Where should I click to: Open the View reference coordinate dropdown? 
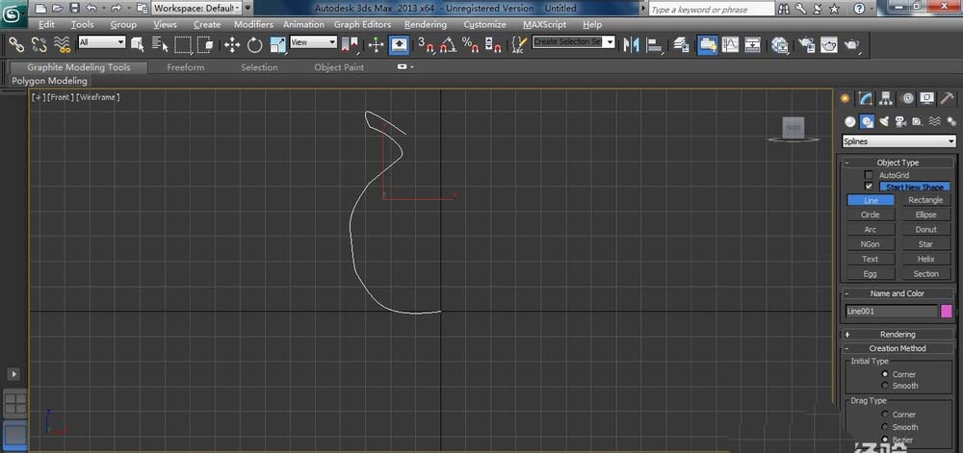314,42
